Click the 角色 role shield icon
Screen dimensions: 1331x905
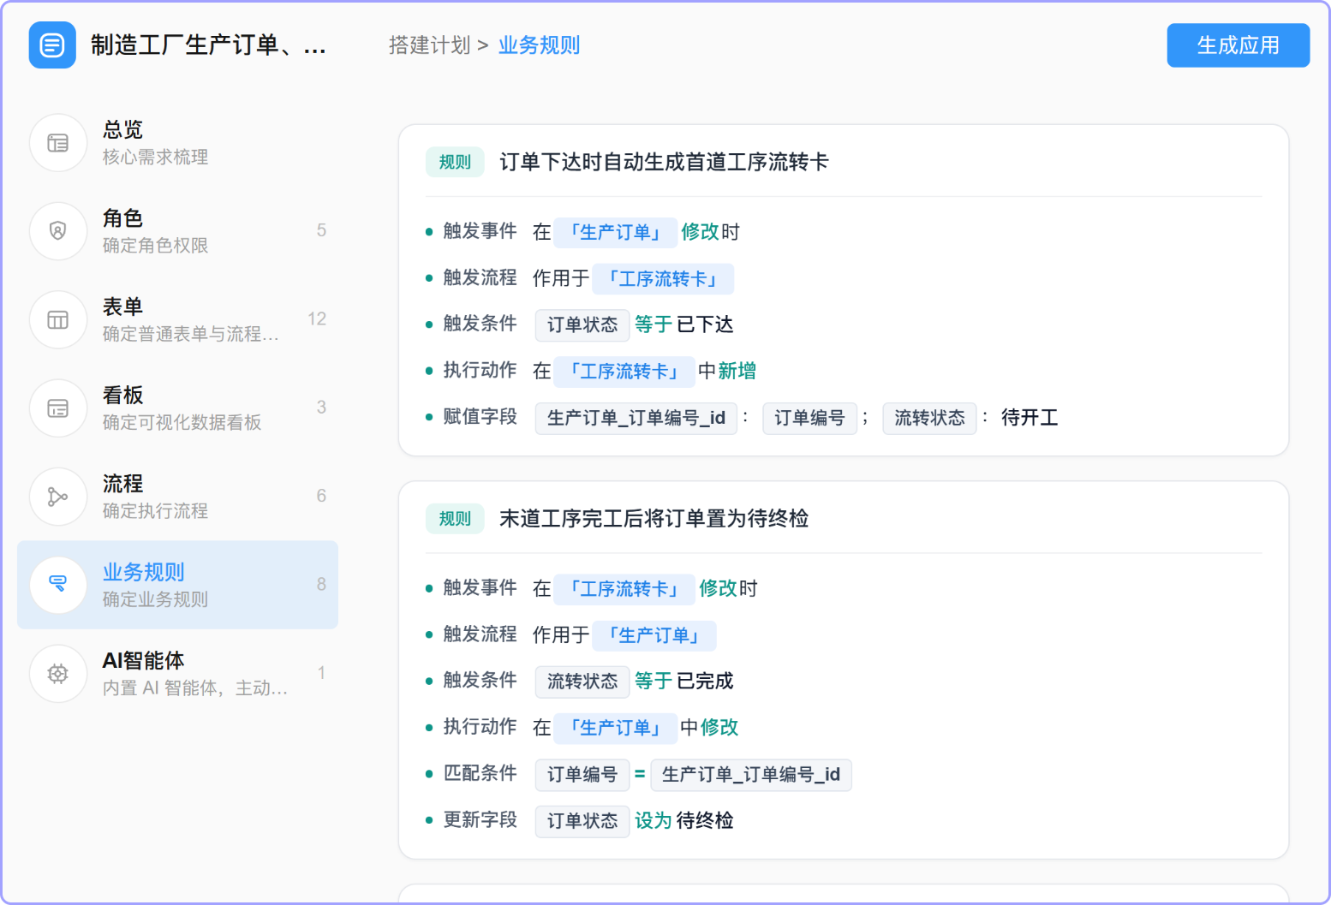(x=58, y=231)
